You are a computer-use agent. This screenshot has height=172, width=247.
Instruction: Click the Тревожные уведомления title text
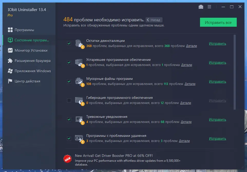107,117
